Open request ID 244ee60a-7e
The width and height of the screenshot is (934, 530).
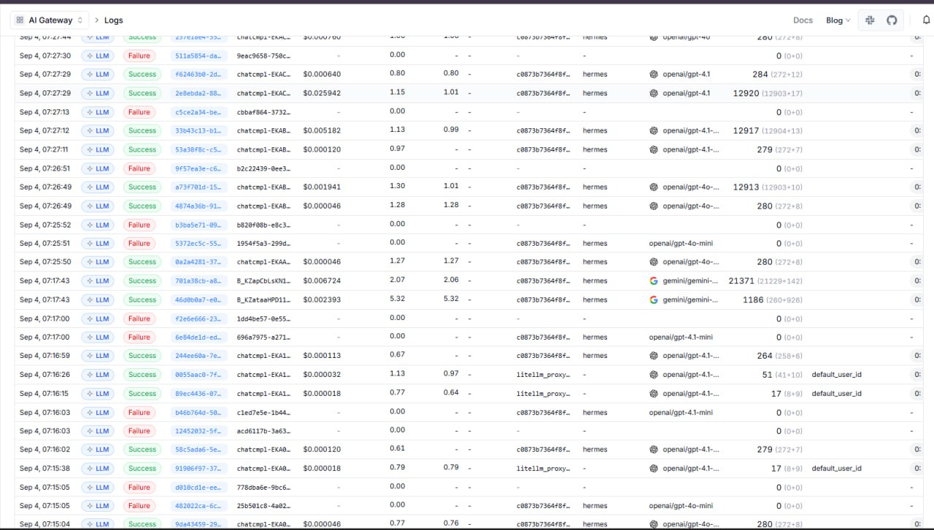coord(199,356)
